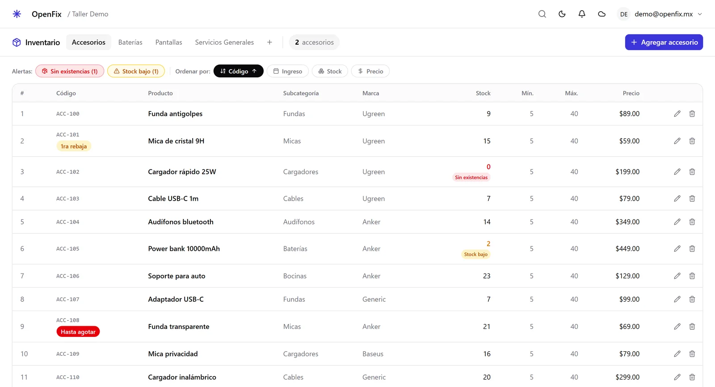Image resolution: width=715 pixels, height=387 pixels.
Task: Delete Adaptador USB-C row
Action: pos(692,299)
